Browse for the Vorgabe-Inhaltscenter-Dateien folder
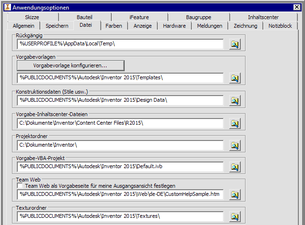The width and height of the screenshot is (305, 225). (234, 124)
